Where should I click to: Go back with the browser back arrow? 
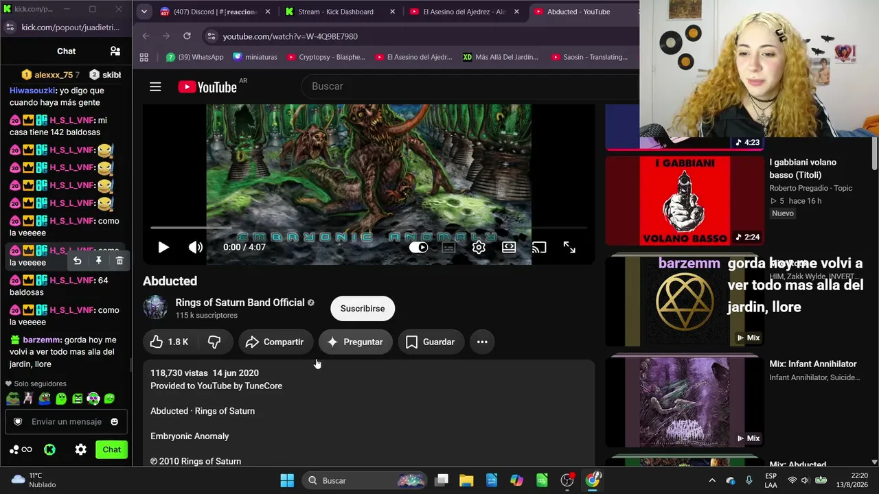pyautogui.click(x=146, y=36)
